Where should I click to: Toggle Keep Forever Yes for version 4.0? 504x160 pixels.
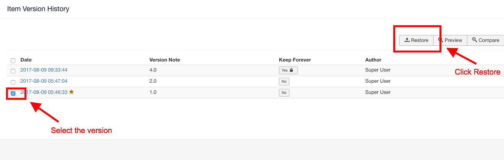tap(288, 70)
